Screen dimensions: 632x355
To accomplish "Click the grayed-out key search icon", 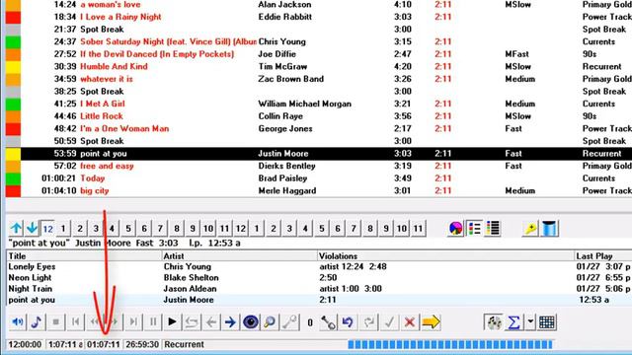I will [x=289, y=322].
